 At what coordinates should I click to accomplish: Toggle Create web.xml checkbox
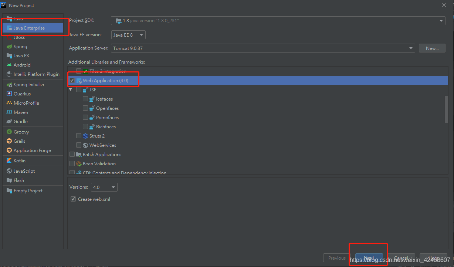coord(73,199)
